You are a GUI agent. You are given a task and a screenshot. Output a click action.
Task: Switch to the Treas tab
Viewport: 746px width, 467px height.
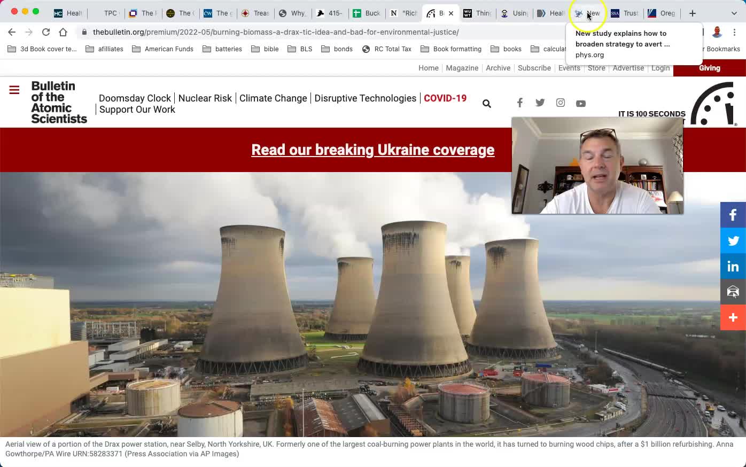(x=255, y=13)
